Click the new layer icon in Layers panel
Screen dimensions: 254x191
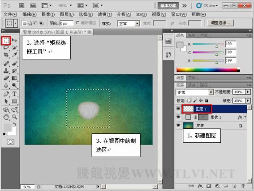pyautogui.click(x=234, y=186)
